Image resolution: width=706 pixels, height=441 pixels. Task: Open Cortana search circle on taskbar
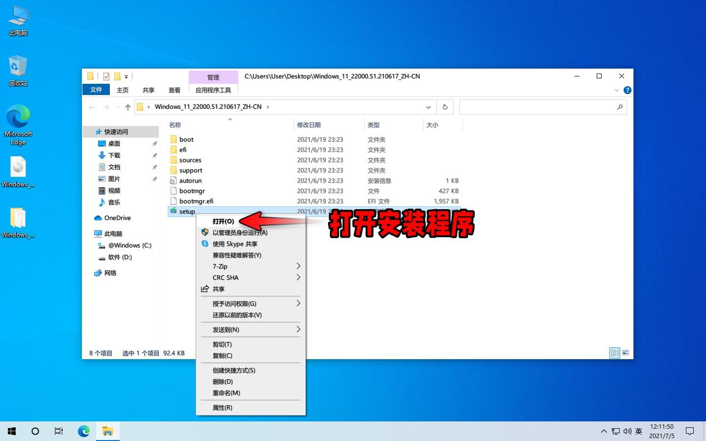coord(35,431)
